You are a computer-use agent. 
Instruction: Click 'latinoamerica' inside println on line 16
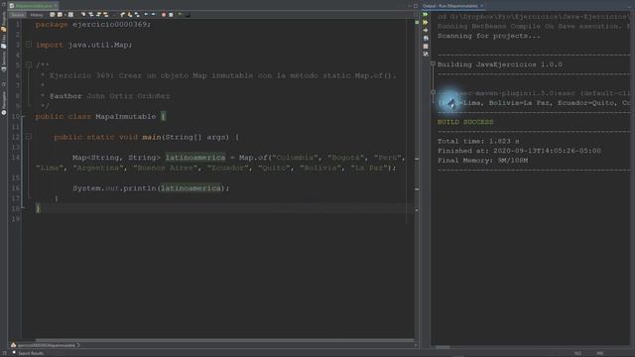[190, 187]
